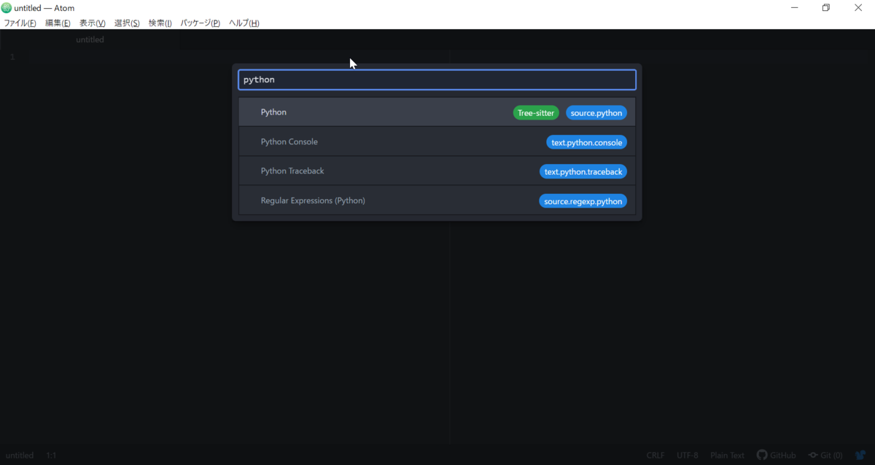The width and height of the screenshot is (875, 465).
Task: Click the source.regexp.python scope badge
Action: (583, 201)
